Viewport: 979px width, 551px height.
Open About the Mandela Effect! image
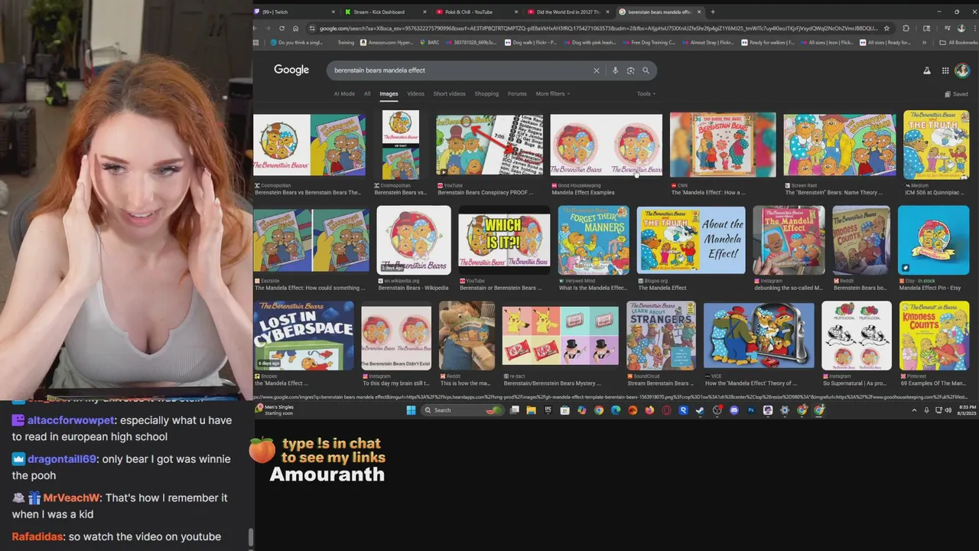(x=691, y=240)
